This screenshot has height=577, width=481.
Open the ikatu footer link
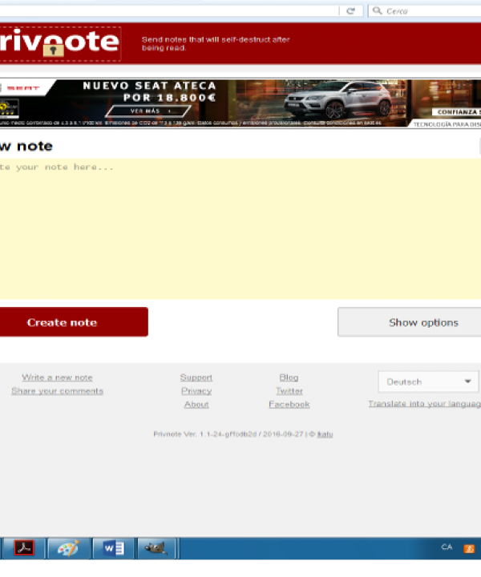325,434
